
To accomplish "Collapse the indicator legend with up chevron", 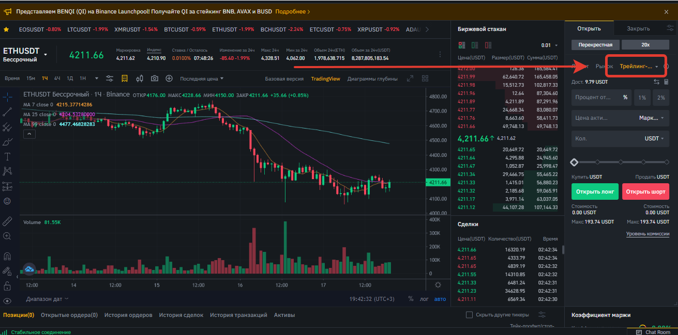I will click(x=29, y=134).
